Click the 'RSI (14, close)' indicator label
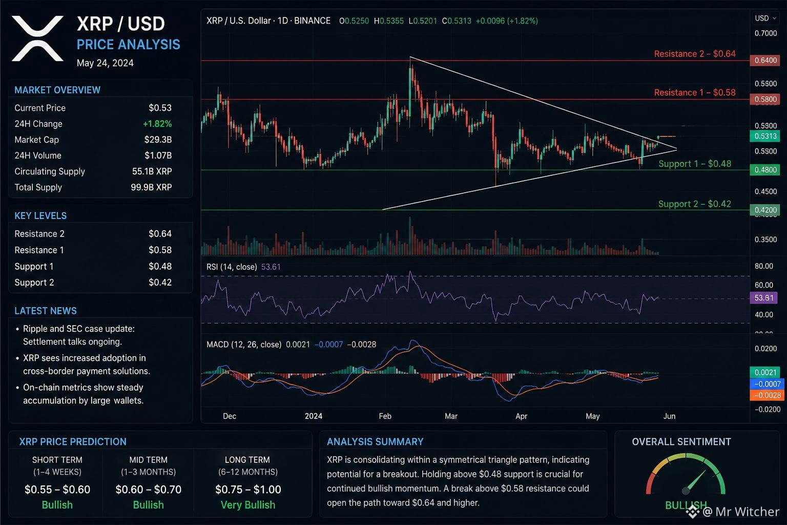Screen dimensions: 787x525 (x=232, y=267)
